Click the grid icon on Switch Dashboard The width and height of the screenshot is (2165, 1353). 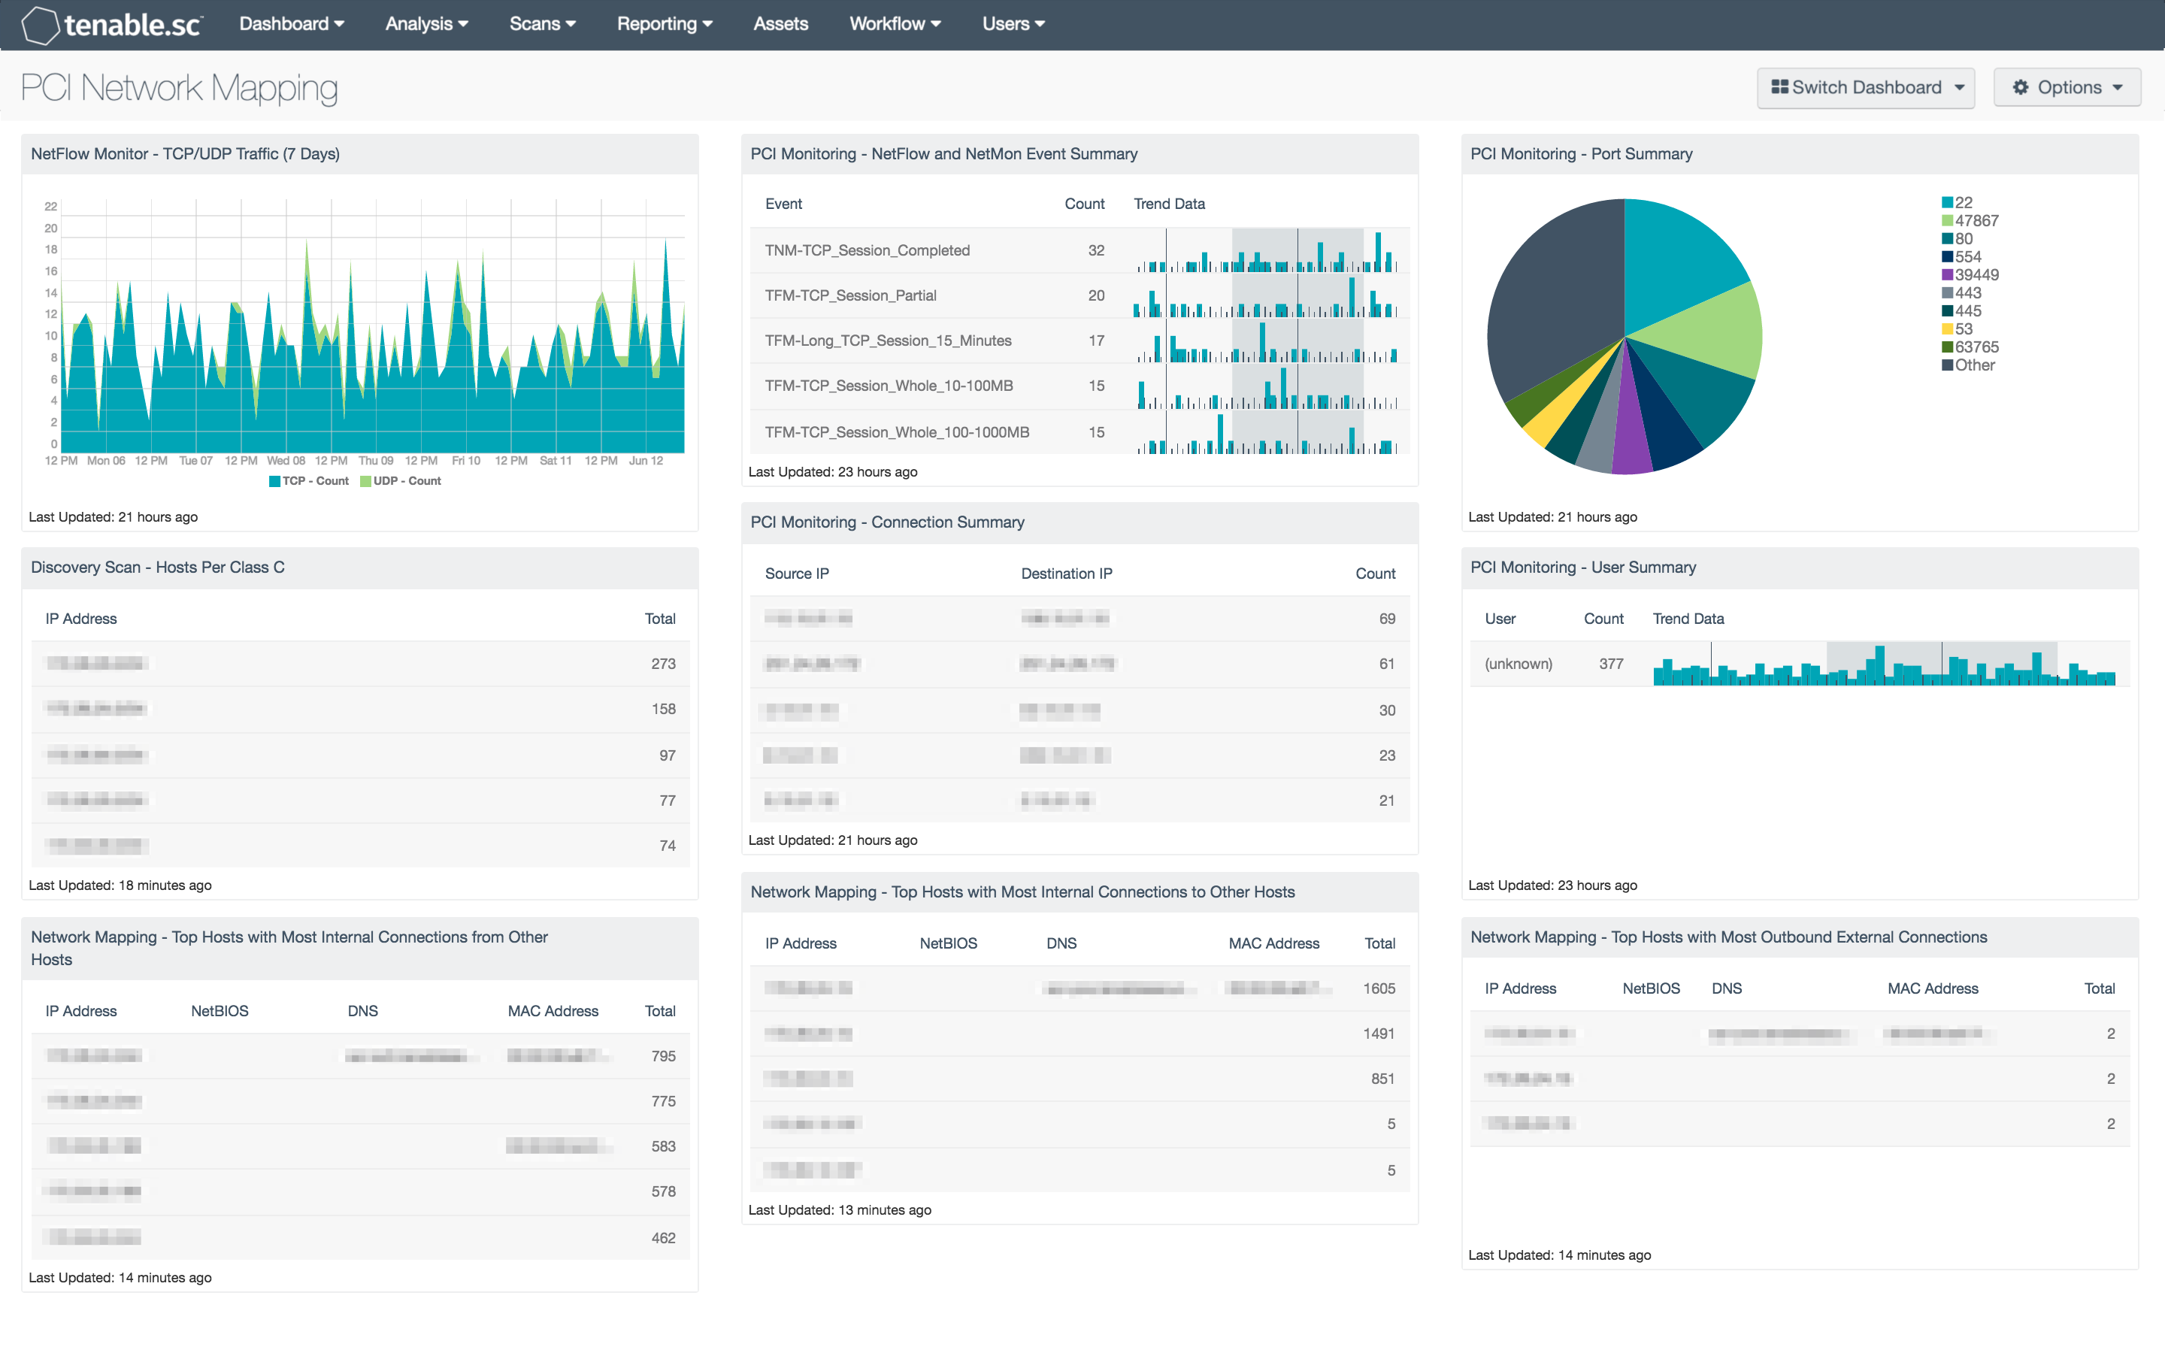click(x=1779, y=88)
